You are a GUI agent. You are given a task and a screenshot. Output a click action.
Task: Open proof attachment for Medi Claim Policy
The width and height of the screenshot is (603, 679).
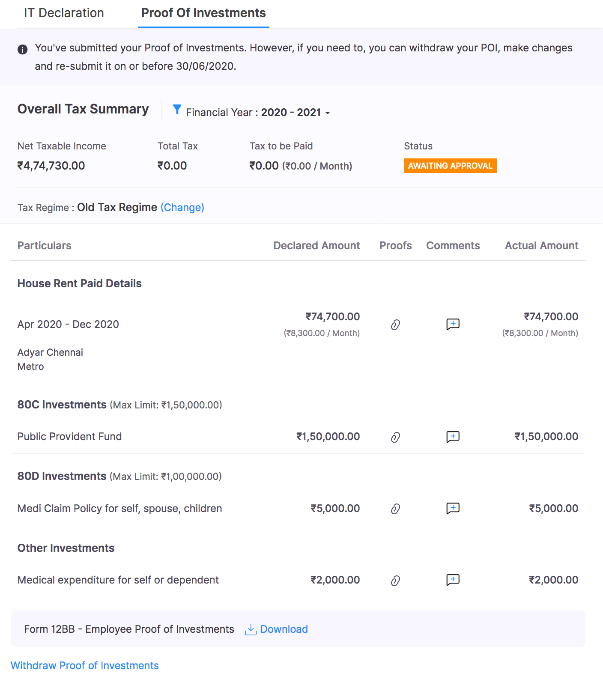click(x=395, y=509)
